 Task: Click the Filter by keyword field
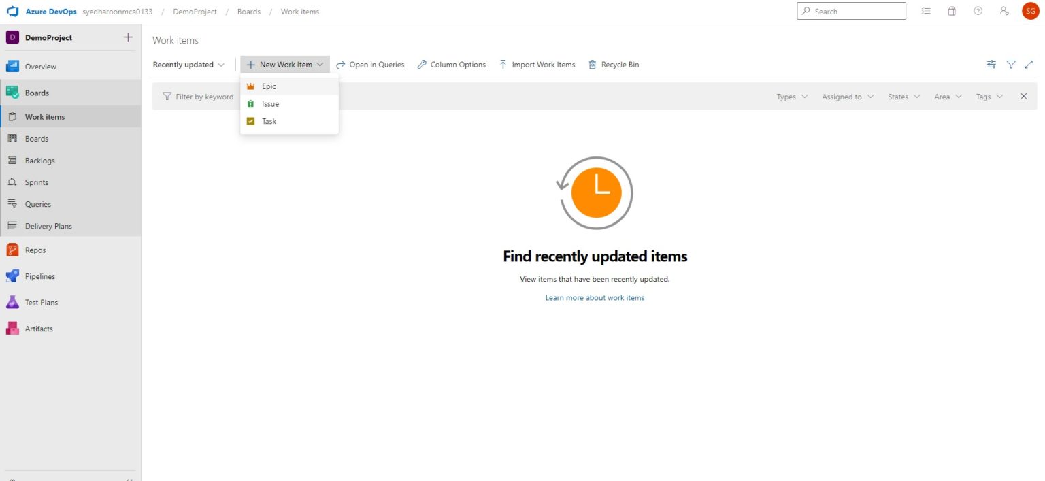point(204,97)
